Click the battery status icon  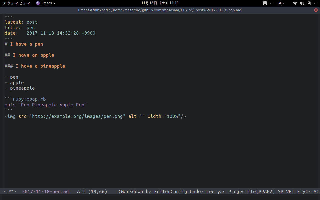pos(309,3)
